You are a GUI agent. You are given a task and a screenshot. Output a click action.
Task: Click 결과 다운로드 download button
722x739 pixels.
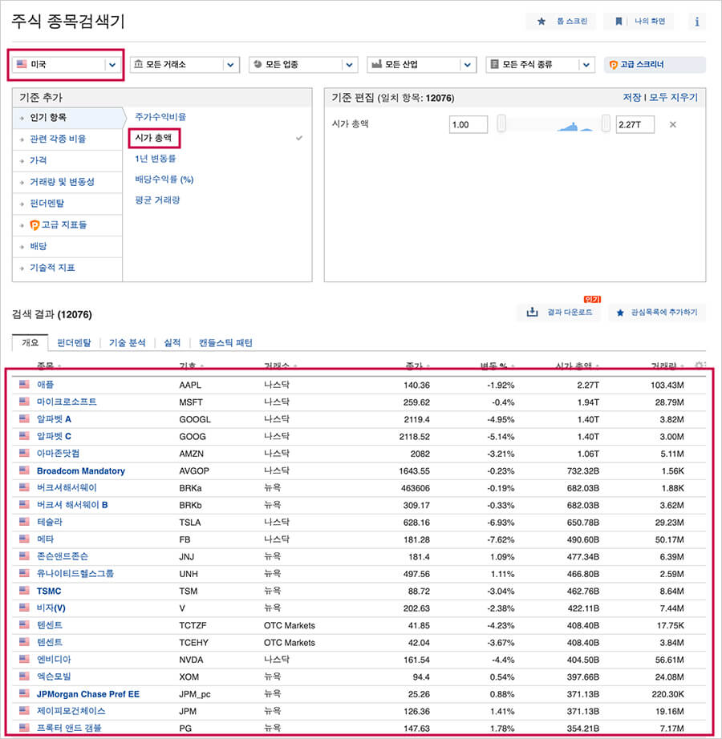(x=559, y=312)
